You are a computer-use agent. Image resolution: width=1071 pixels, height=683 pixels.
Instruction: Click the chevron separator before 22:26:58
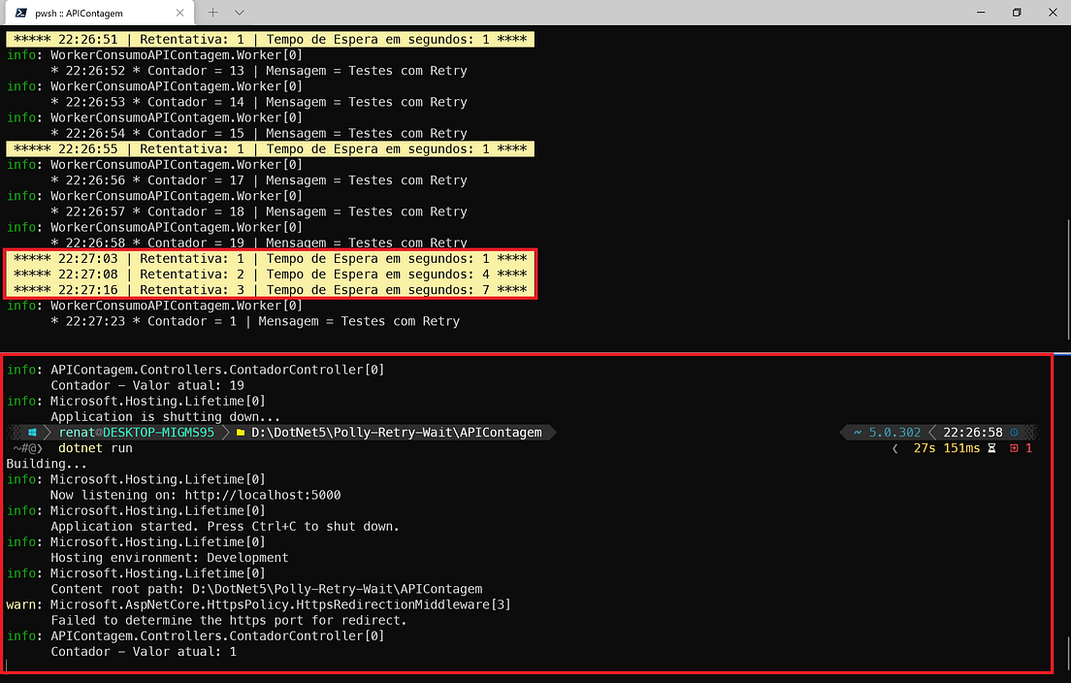[933, 432]
